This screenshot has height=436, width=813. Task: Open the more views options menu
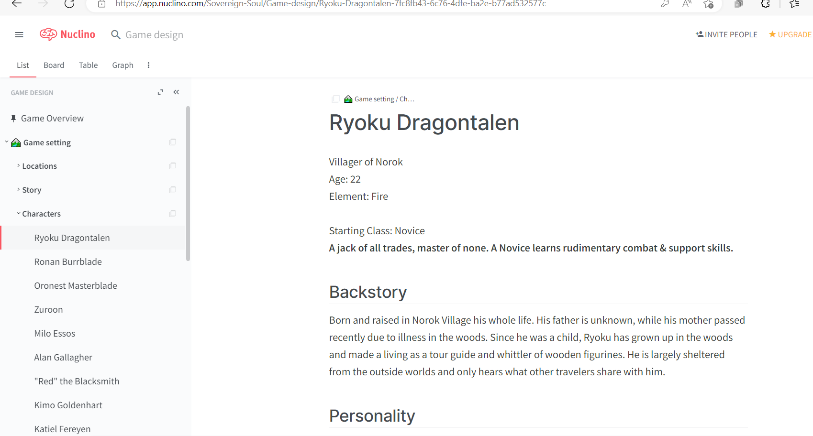148,65
